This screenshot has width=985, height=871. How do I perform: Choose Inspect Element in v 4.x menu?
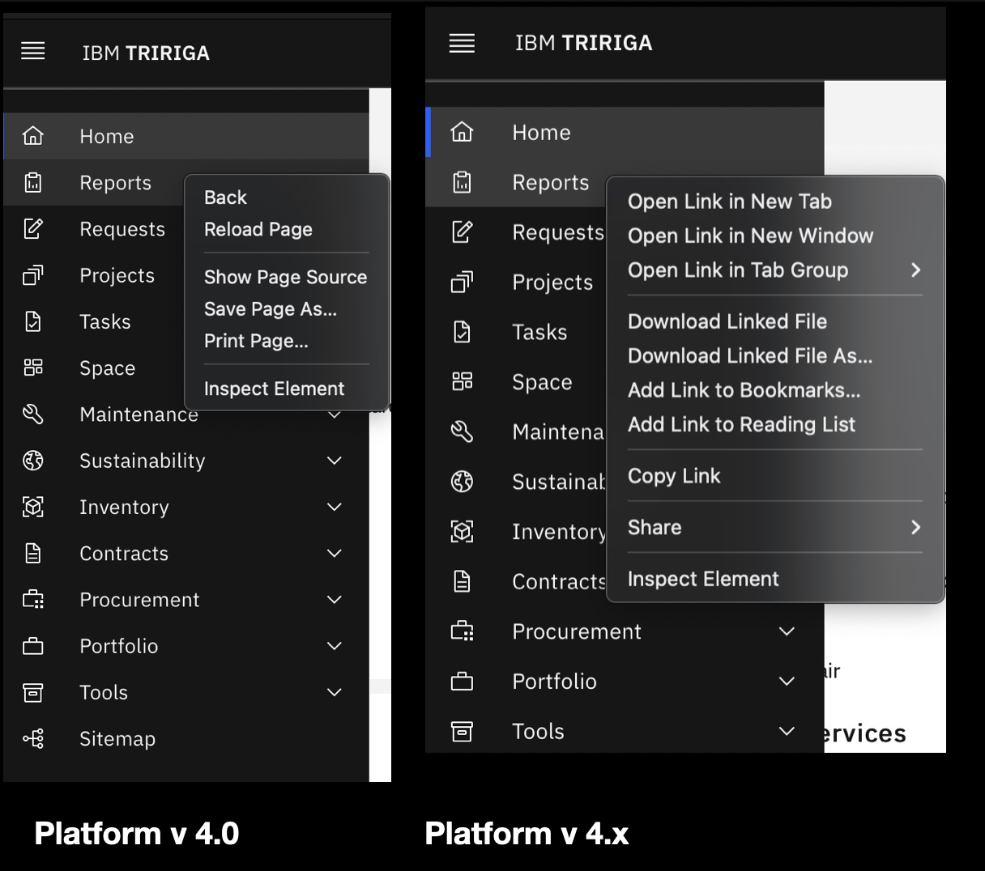click(703, 579)
